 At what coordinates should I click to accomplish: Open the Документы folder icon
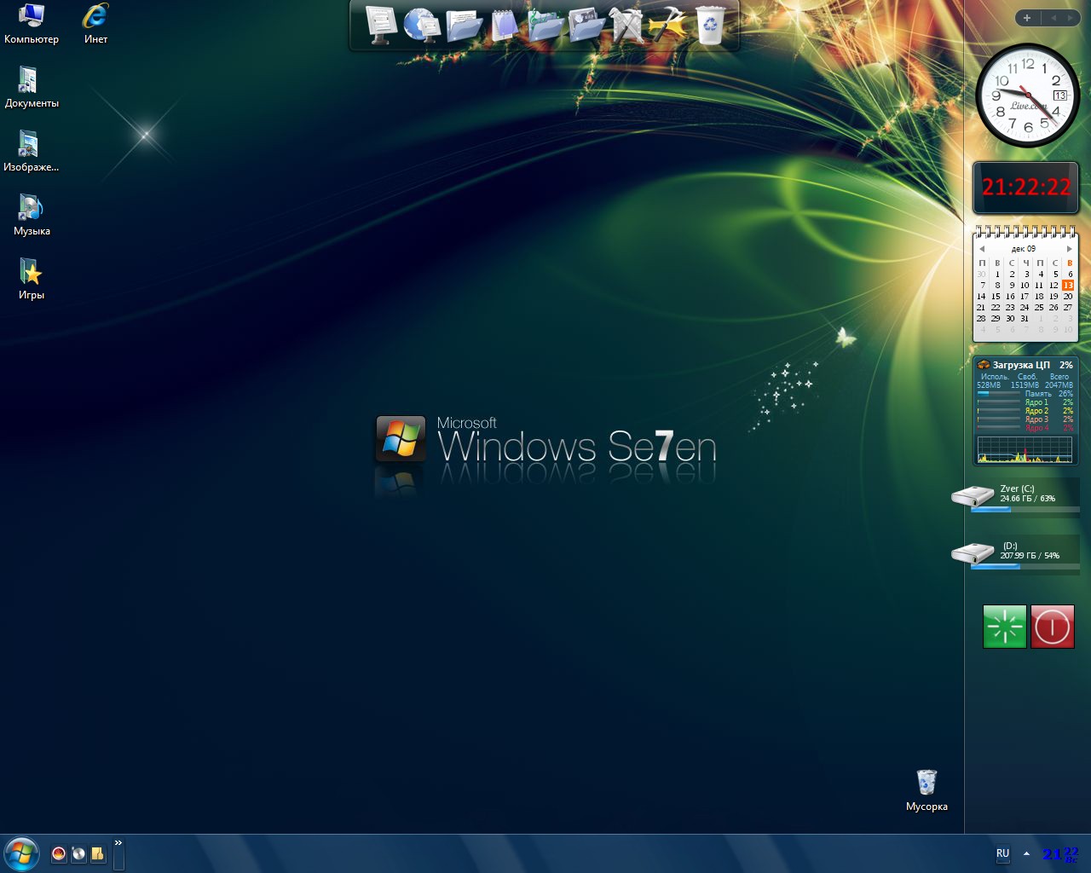click(x=32, y=87)
